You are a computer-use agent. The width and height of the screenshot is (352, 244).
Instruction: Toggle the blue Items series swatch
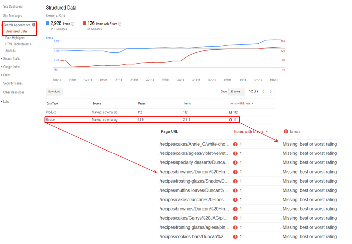click(x=47, y=23)
